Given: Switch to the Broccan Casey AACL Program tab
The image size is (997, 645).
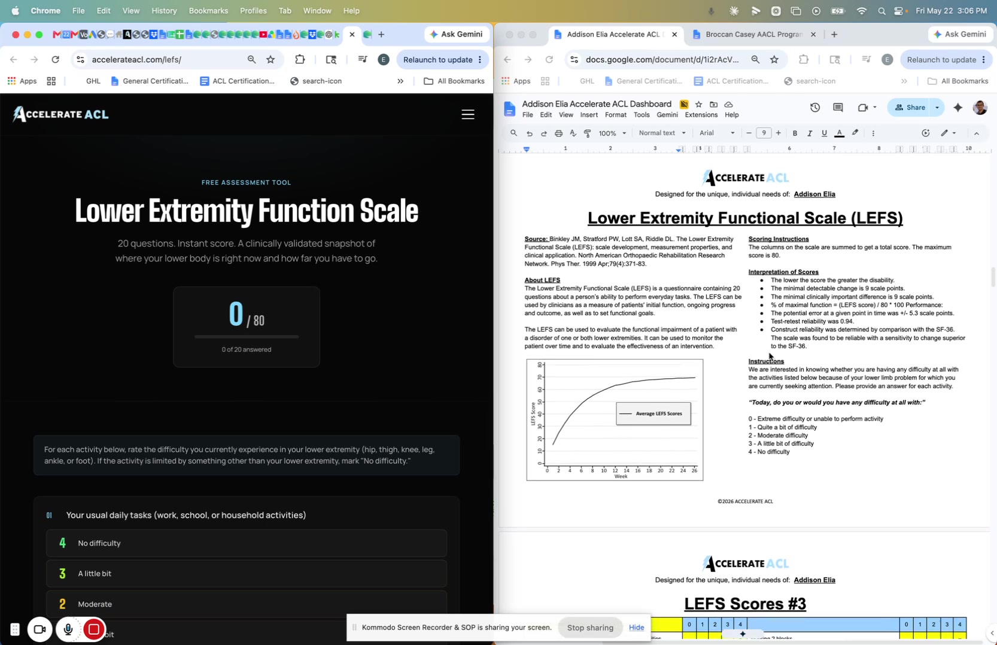Looking at the screenshot, I should coord(753,35).
